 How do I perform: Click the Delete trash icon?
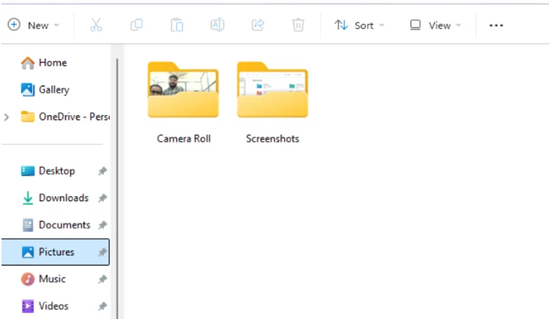[298, 25]
